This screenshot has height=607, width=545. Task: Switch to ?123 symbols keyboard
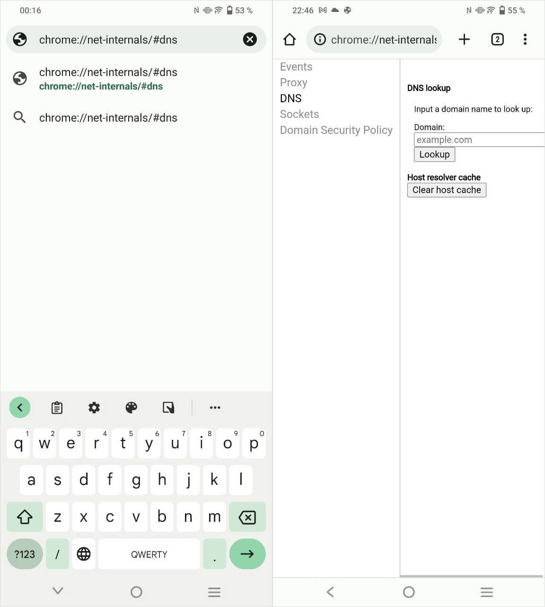click(x=25, y=554)
